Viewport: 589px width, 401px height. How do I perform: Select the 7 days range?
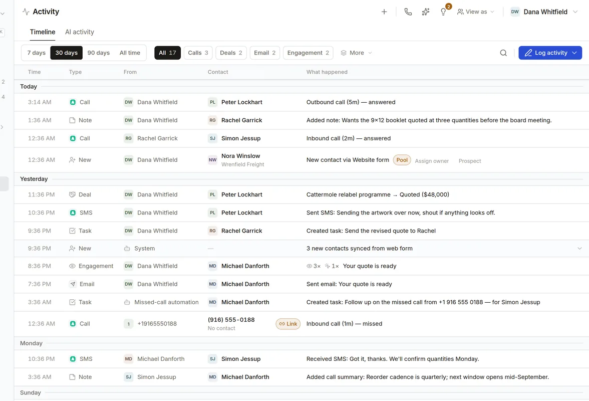point(36,53)
